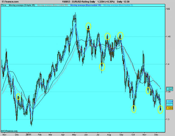Click the Oct label on time axis
This screenshot has width=175, height=136.
(133, 135)
